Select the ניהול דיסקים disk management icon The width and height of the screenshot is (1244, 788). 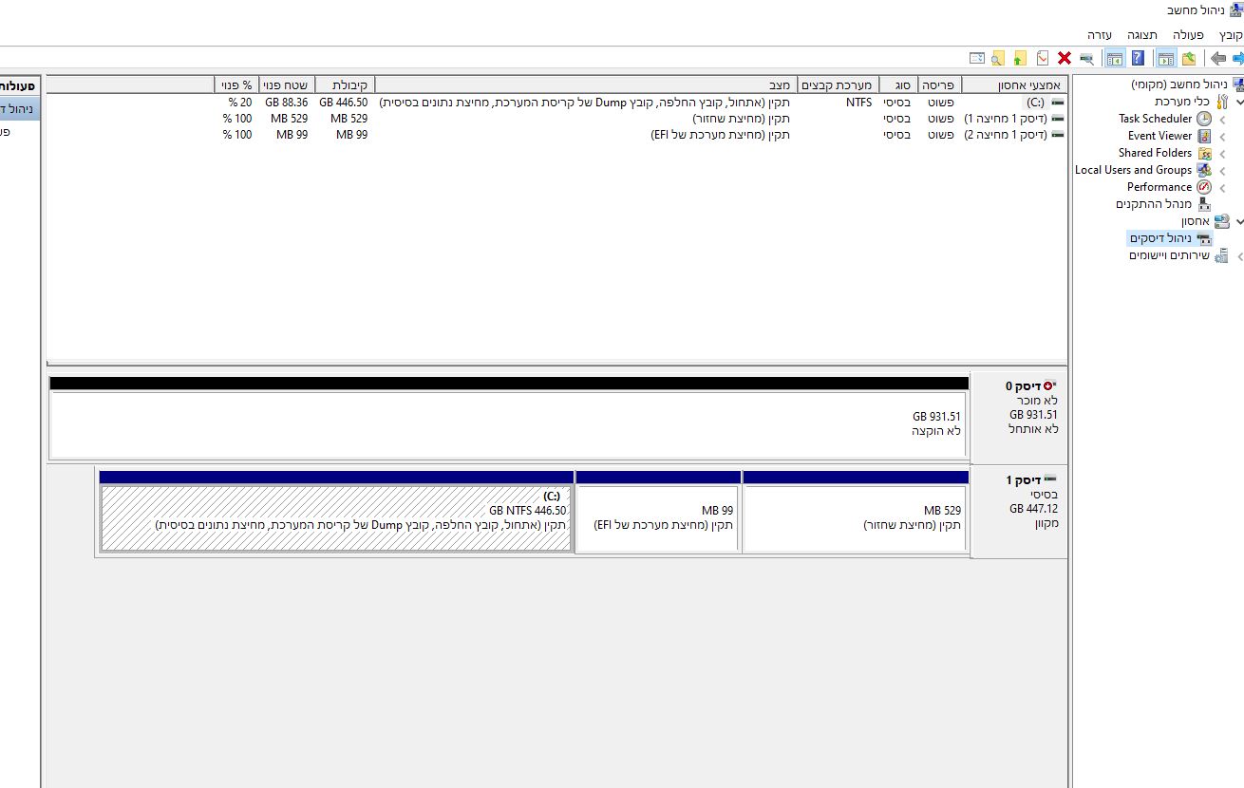pyautogui.click(x=1204, y=238)
